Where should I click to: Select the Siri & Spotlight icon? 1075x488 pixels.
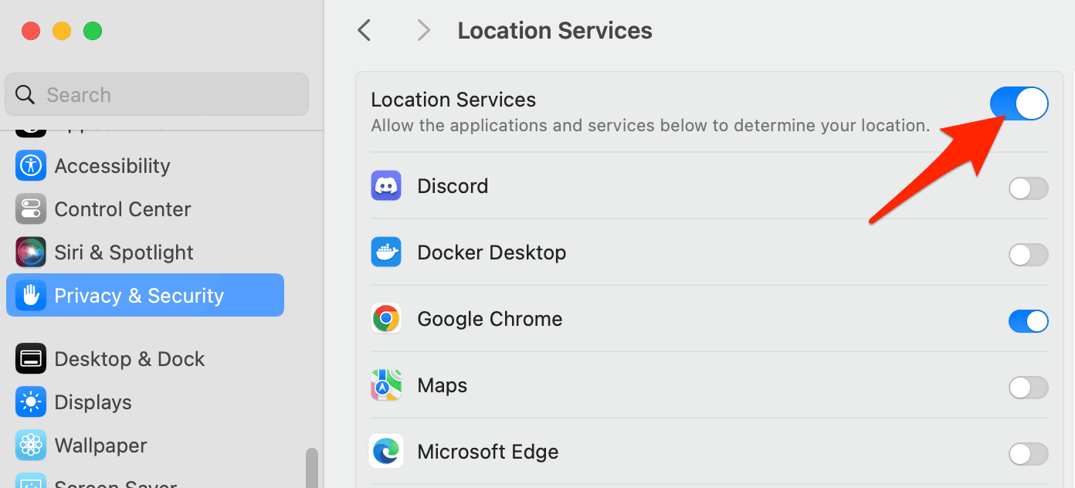pos(31,252)
